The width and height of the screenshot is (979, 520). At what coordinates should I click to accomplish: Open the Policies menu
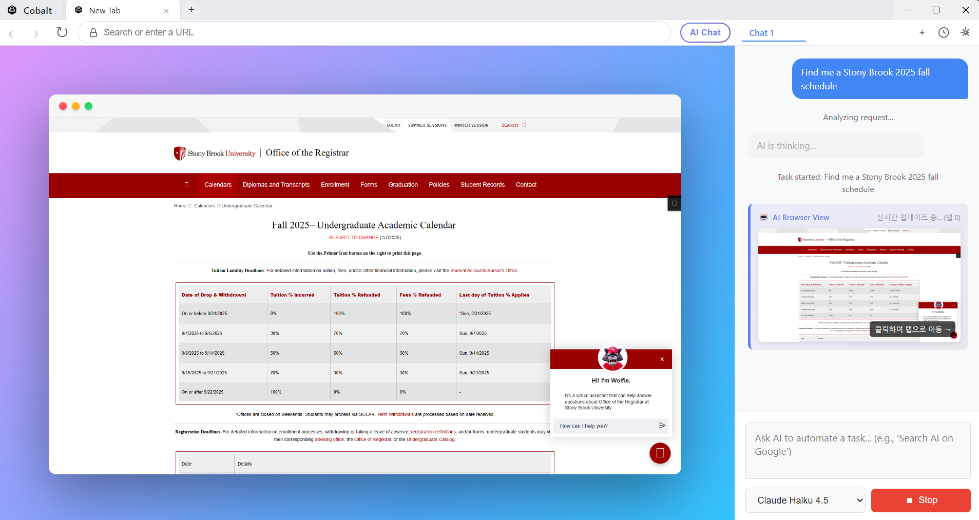click(x=439, y=185)
